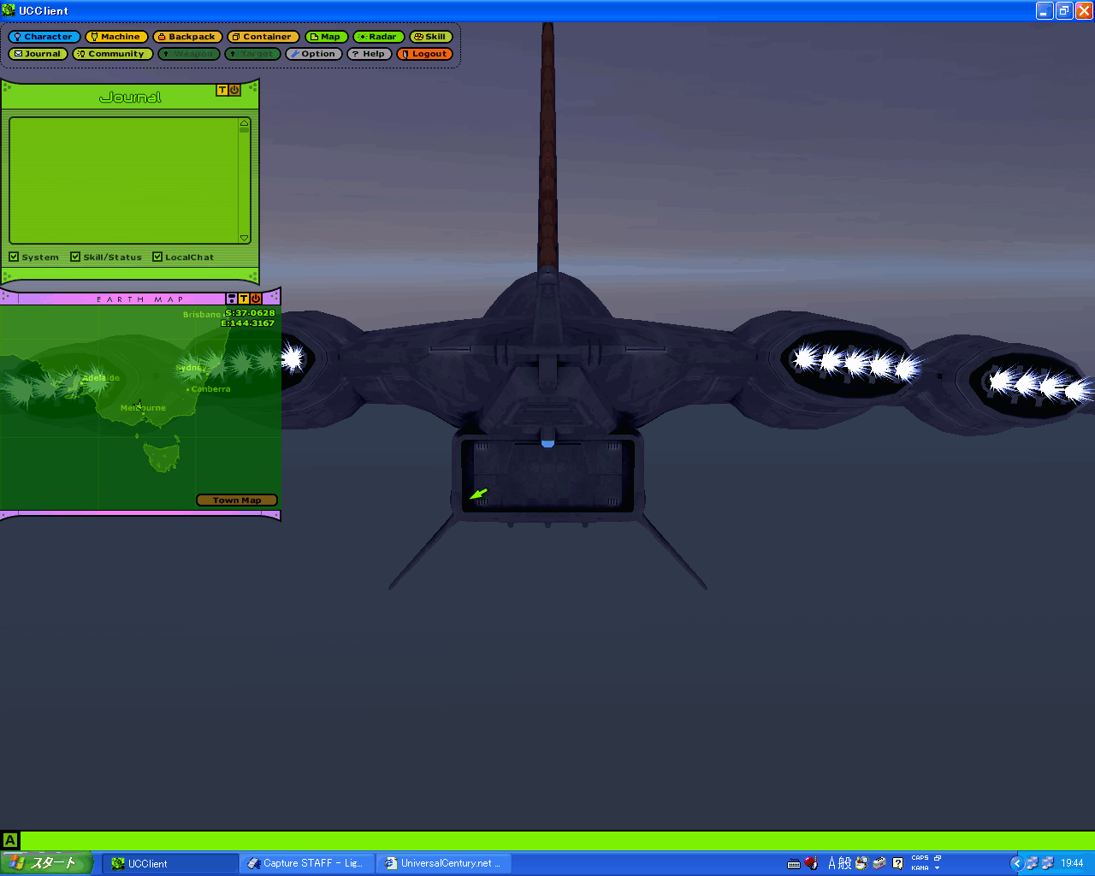
Task: Toggle the Journal window button
Action: [38, 54]
